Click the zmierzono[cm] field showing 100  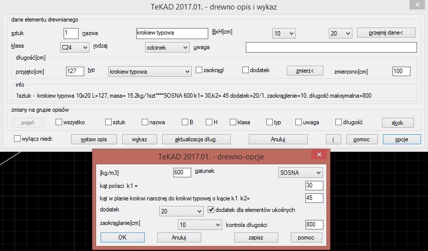pyautogui.click(x=401, y=71)
